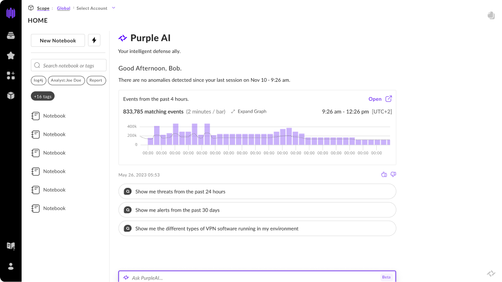The height and width of the screenshot is (282, 502).
Task: Show the +16 tags hidden list
Action: (42, 96)
